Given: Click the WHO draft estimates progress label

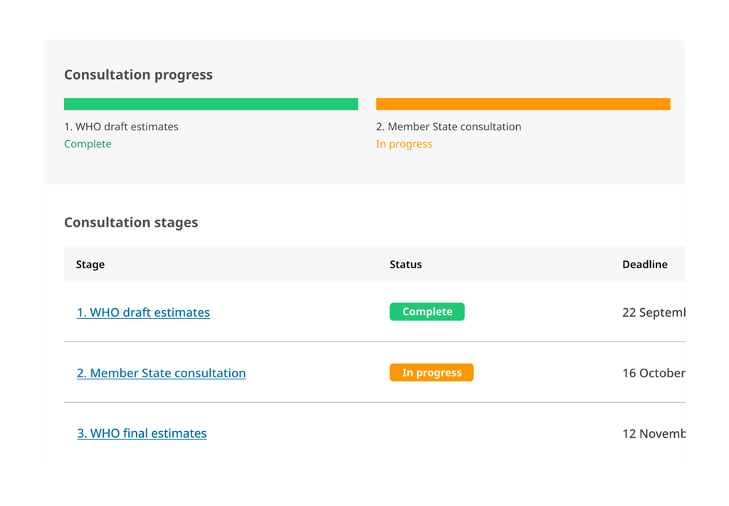Looking at the screenshot, I should tap(121, 126).
